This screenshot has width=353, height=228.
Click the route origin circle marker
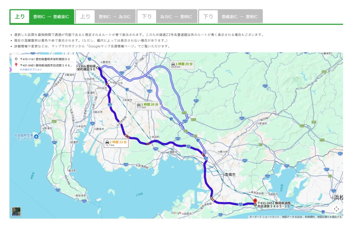[x=98, y=68]
